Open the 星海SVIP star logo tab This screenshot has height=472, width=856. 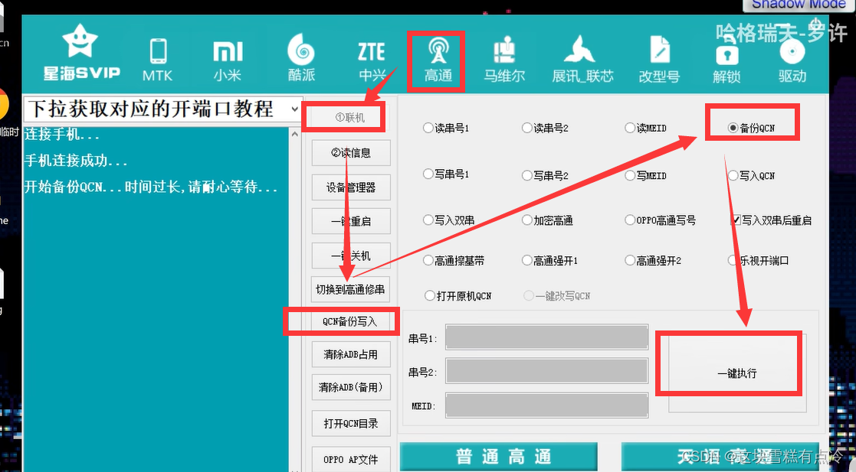(80, 52)
